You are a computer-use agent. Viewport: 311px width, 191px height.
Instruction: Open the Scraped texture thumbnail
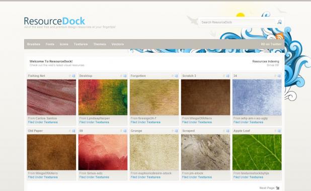click(x=205, y=152)
